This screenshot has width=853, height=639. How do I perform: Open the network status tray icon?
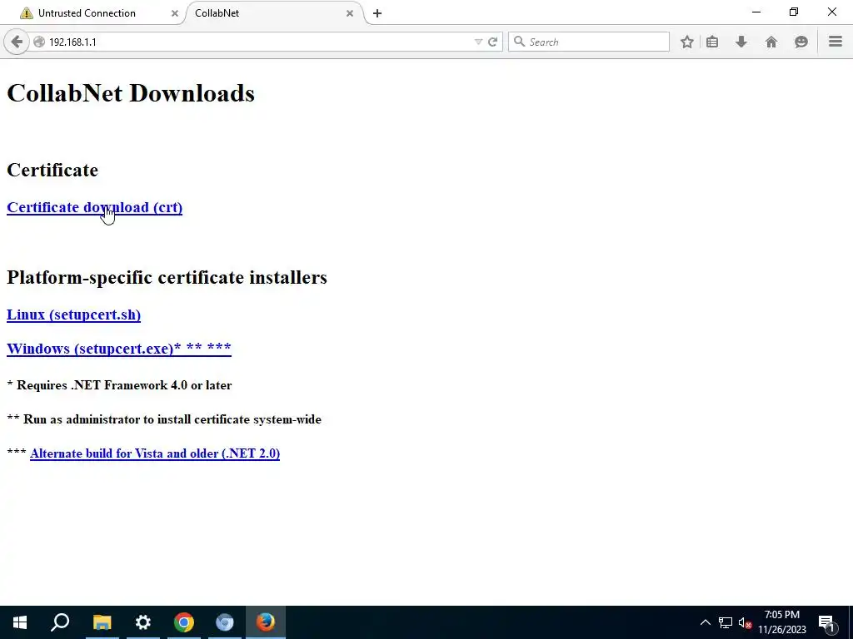726,622
